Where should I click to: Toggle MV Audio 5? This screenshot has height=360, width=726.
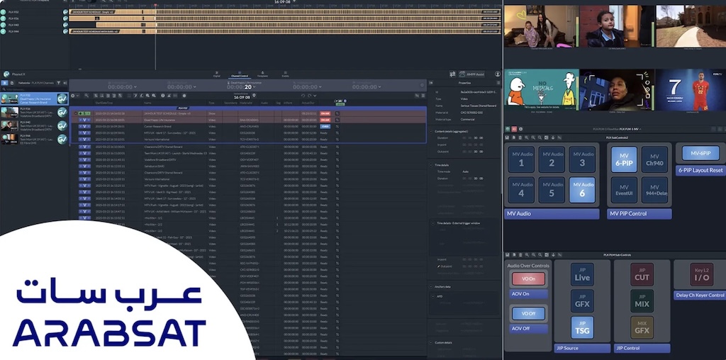552,190
